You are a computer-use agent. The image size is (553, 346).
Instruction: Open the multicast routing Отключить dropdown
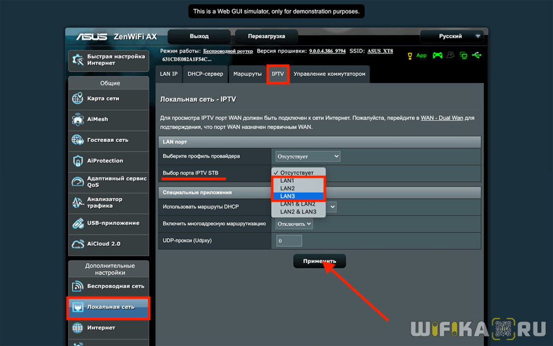(294, 223)
